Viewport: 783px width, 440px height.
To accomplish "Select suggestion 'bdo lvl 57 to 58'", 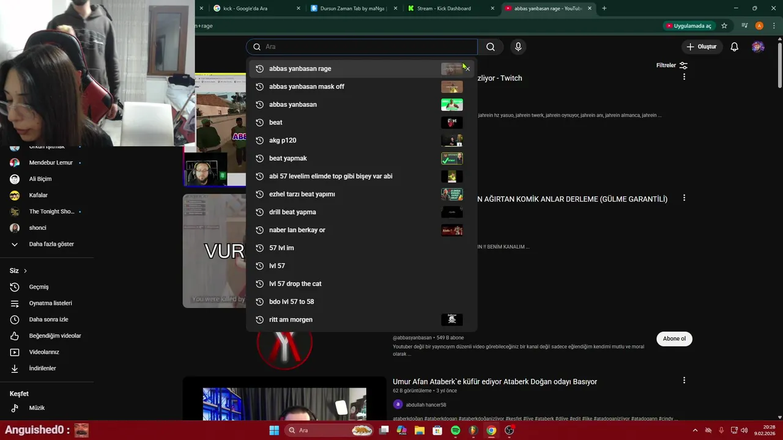I will tap(362, 302).
